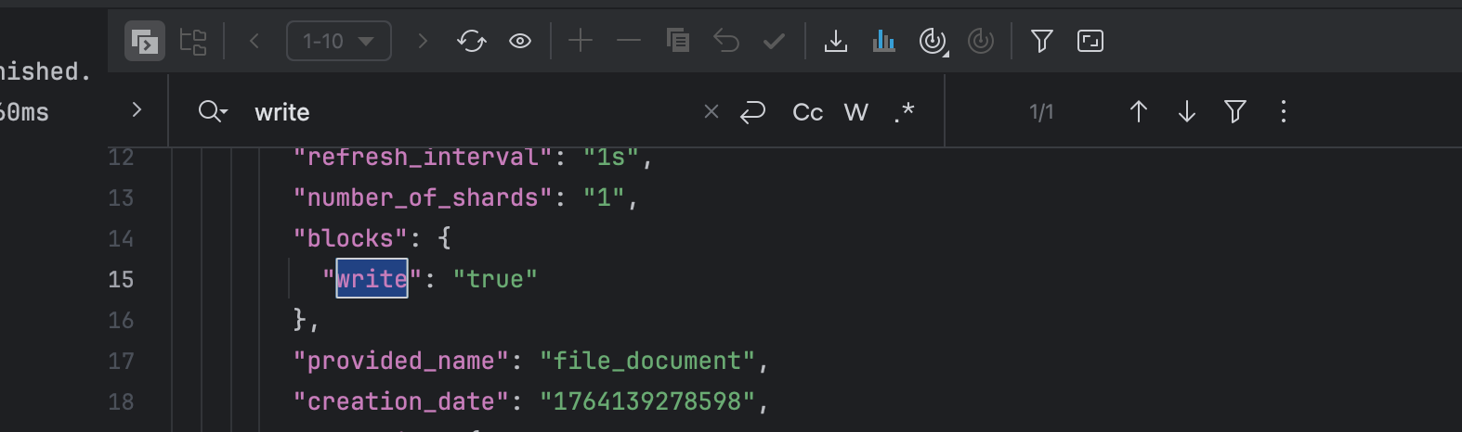Open the search history magnifier dropdown
Viewport: 1462px width, 432px height.
point(213,112)
